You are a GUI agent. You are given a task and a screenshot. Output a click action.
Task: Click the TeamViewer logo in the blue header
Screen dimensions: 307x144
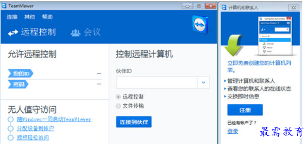(200, 25)
